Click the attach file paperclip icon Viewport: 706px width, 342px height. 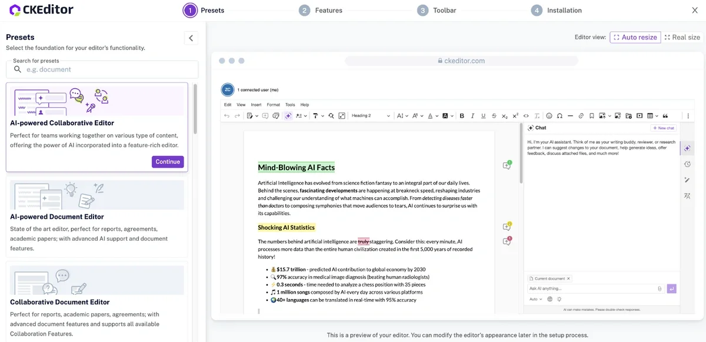pos(660,288)
